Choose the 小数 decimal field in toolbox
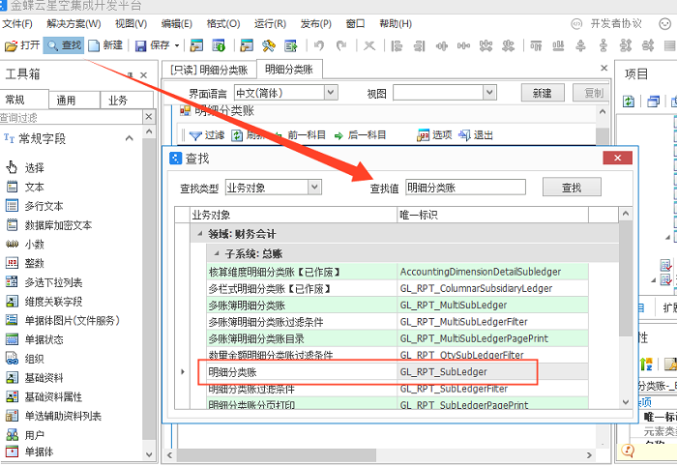This screenshot has width=677, height=466. pyautogui.click(x=34, y=244)
